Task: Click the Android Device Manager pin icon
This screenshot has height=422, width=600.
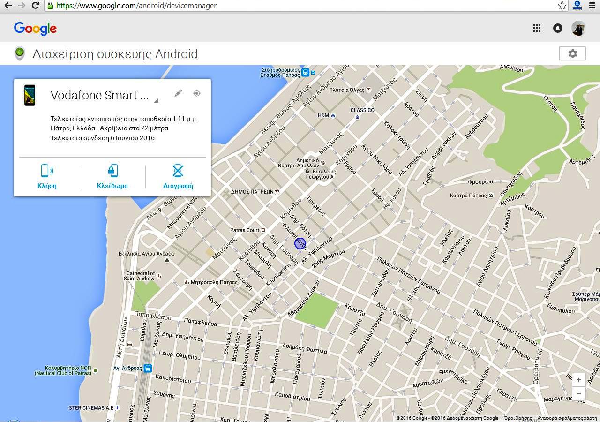Action: pos(20,53)
